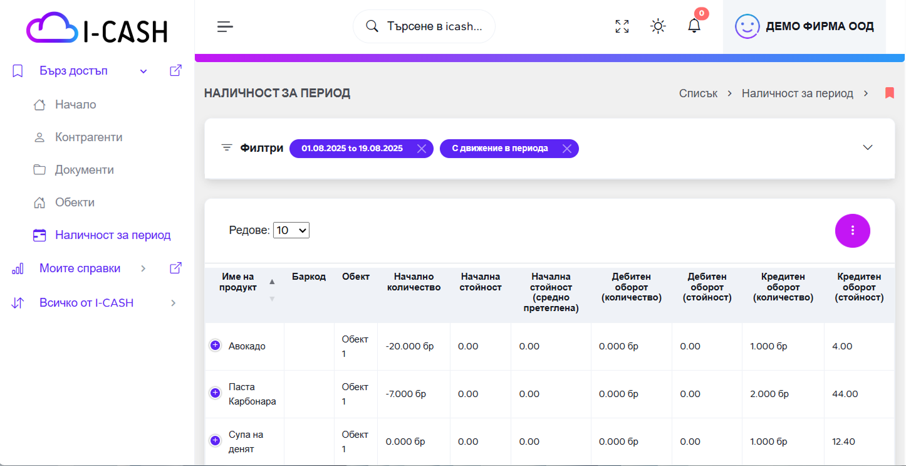Click the Списък breadcrumb link
This screenshot has width=906, height=466.
[698, 93]
